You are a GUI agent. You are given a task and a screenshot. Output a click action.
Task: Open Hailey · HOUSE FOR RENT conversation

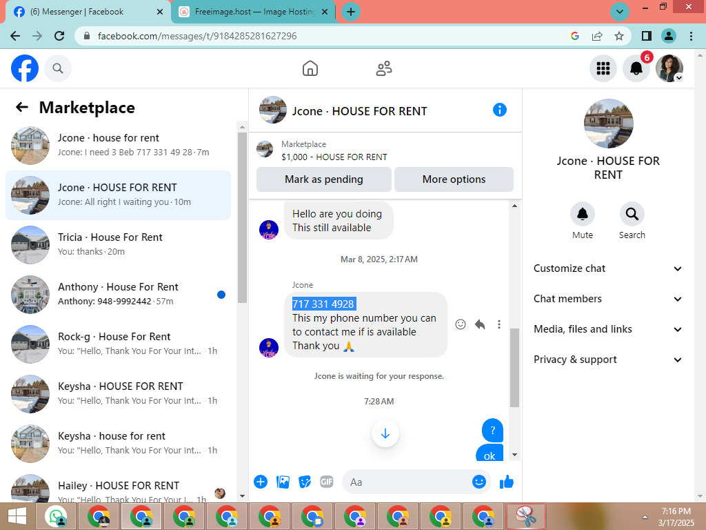pyautogui.click(x=118, y=489)
